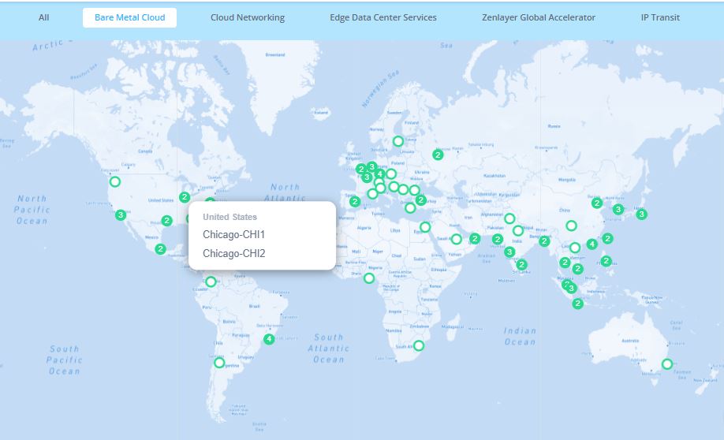Click the United States popup heading
The height and width of the screenshot is (440, 724).
pyautogui.click(x=230, y=217)
